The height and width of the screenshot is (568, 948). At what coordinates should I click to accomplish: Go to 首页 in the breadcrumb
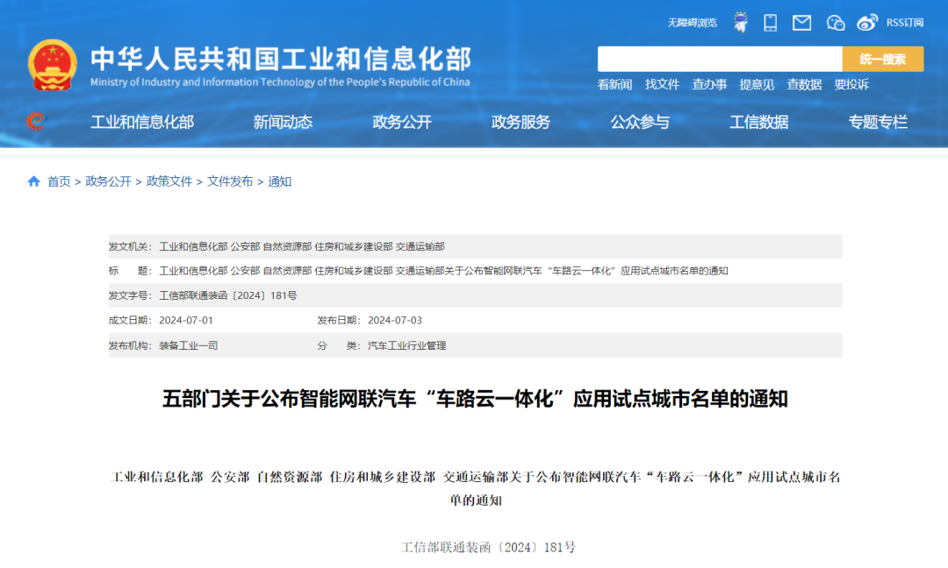(60, 181)
